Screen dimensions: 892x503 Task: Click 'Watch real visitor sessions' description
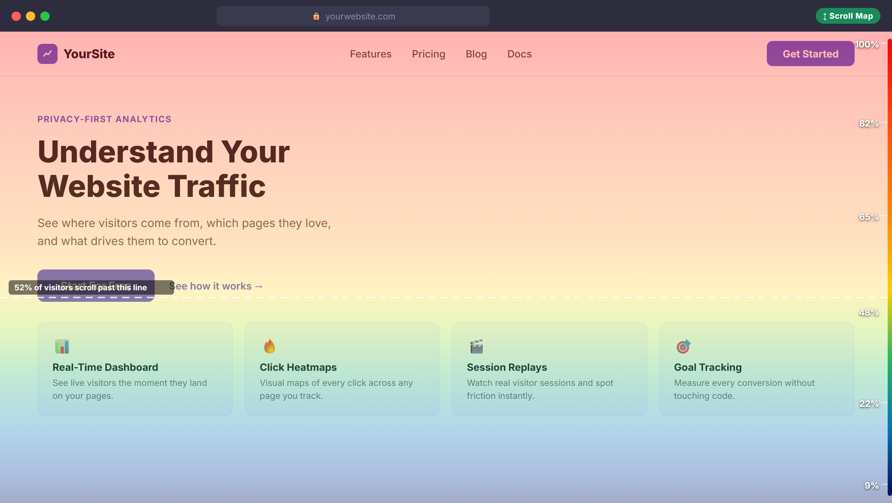[x=540, y=389]
